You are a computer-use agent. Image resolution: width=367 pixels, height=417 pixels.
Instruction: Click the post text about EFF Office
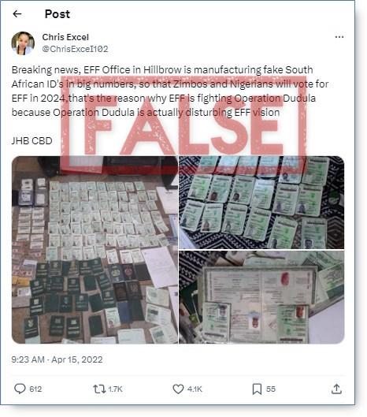click(x=170, y=91)
